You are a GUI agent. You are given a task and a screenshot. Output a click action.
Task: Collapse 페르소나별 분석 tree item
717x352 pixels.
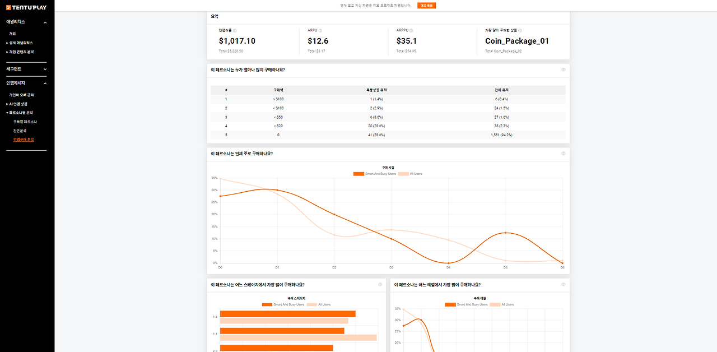20,113
